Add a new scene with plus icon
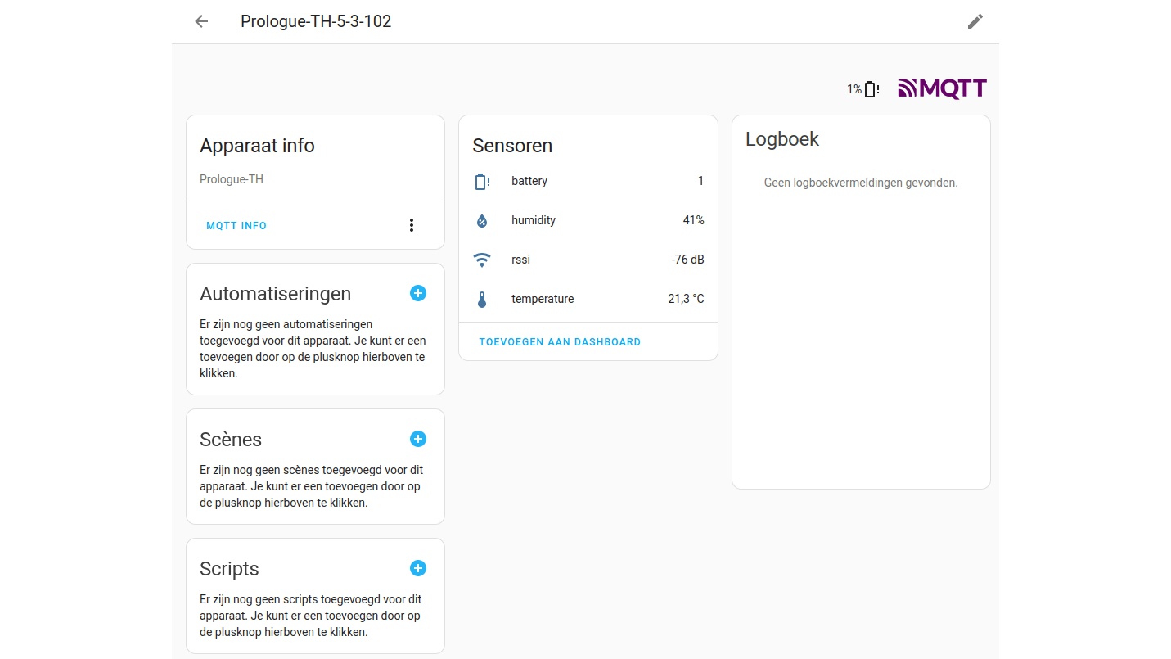The height and width of the screenshot is (659, 1171). click(x=417, y=439)
